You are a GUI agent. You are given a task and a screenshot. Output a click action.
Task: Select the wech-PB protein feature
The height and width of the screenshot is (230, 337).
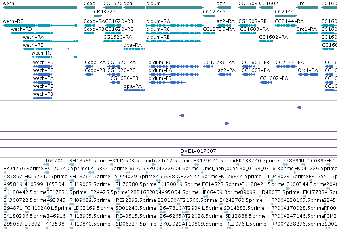tap(43, 98)
